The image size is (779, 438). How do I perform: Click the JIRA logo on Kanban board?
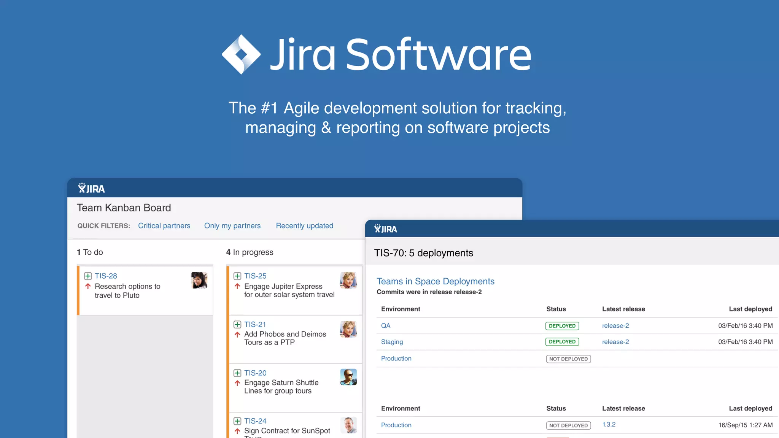pyautogui.click(x=91, y=188)
